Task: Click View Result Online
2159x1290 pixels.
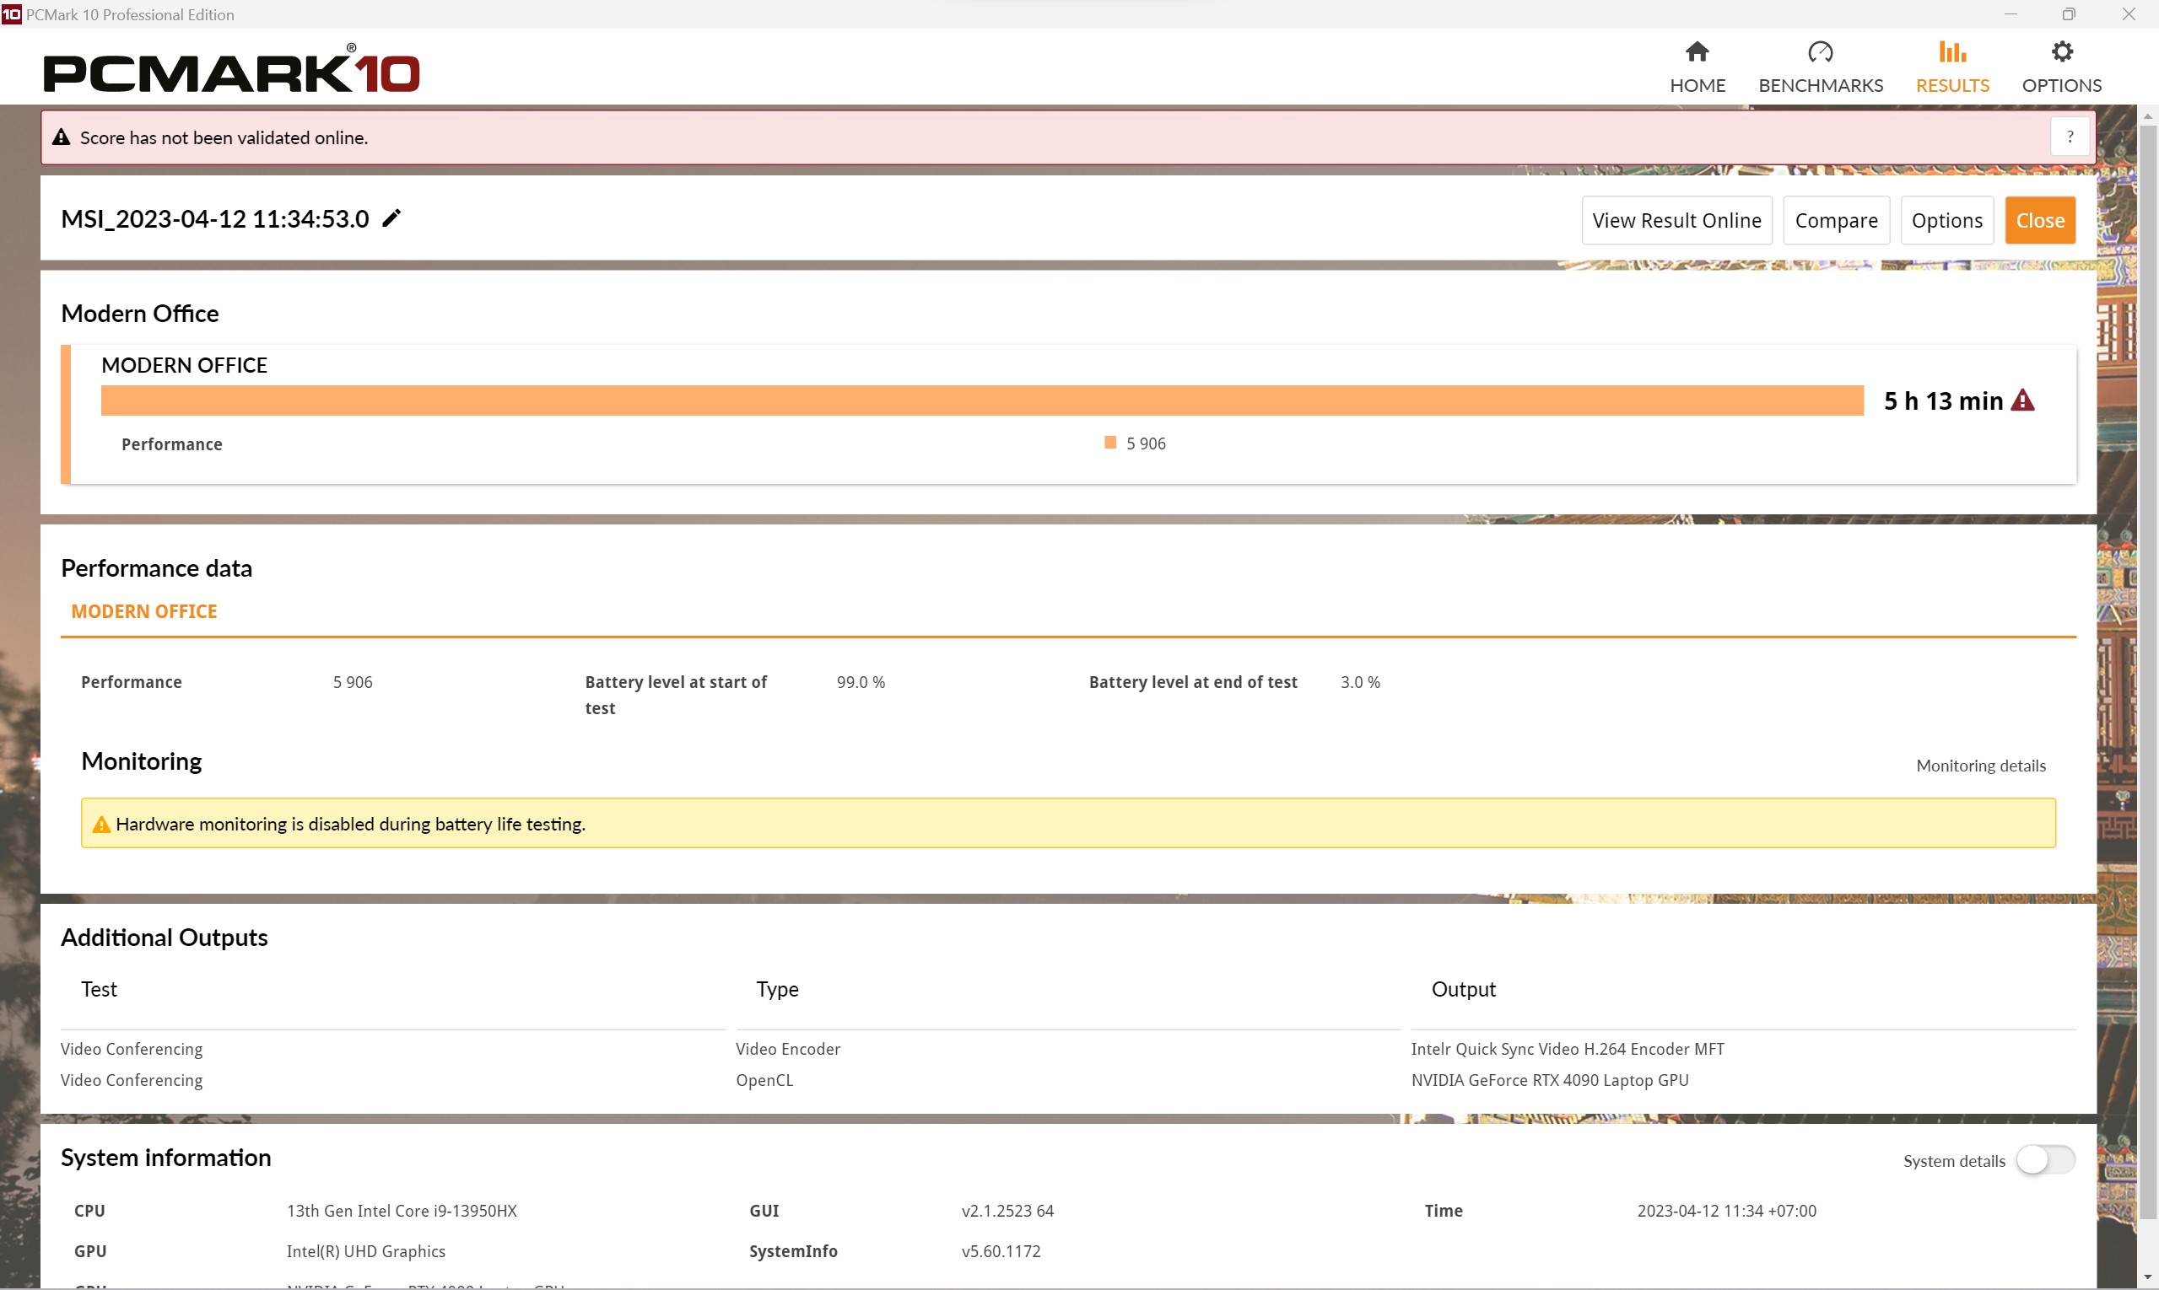Action: coord(1676,221)
